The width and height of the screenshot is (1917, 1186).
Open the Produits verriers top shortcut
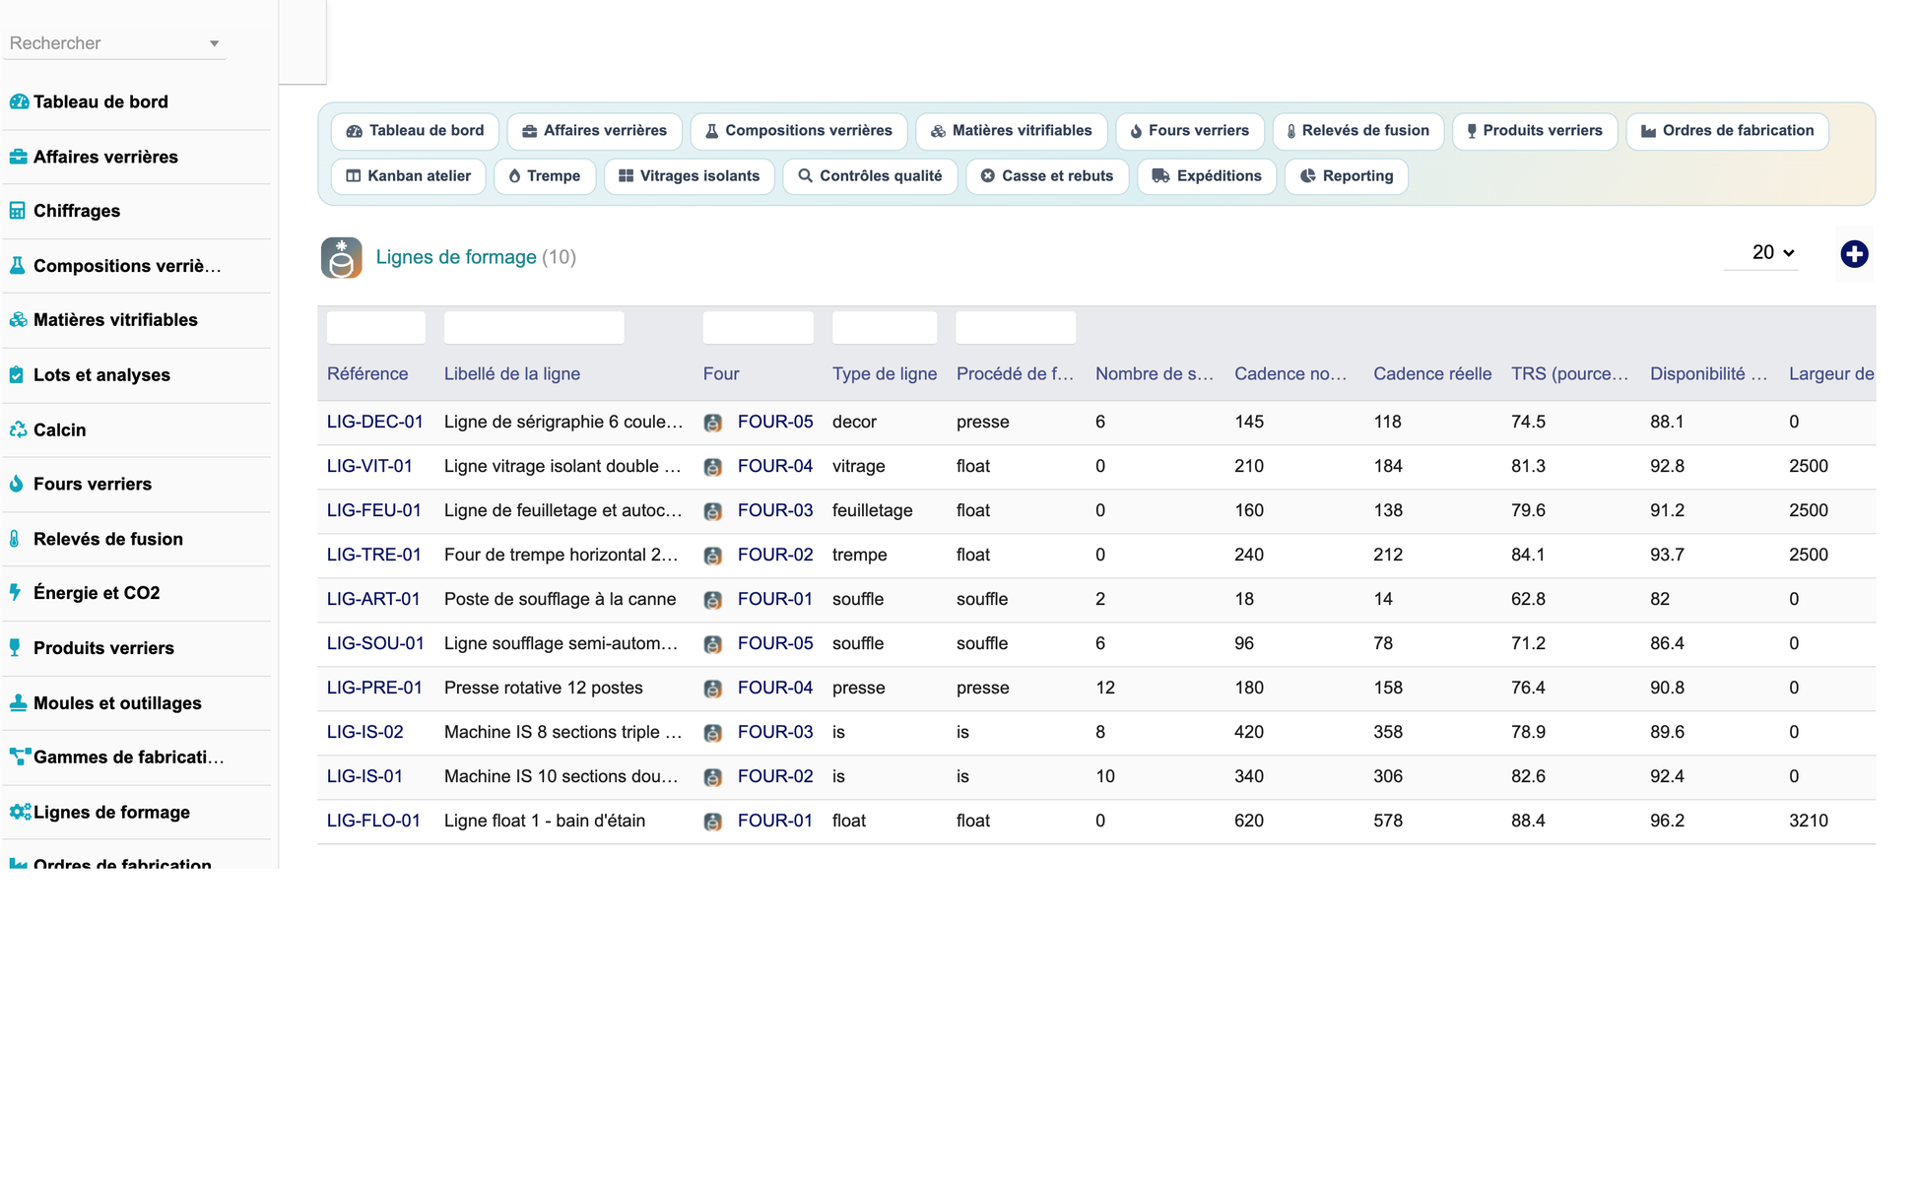coord(1535,131)
